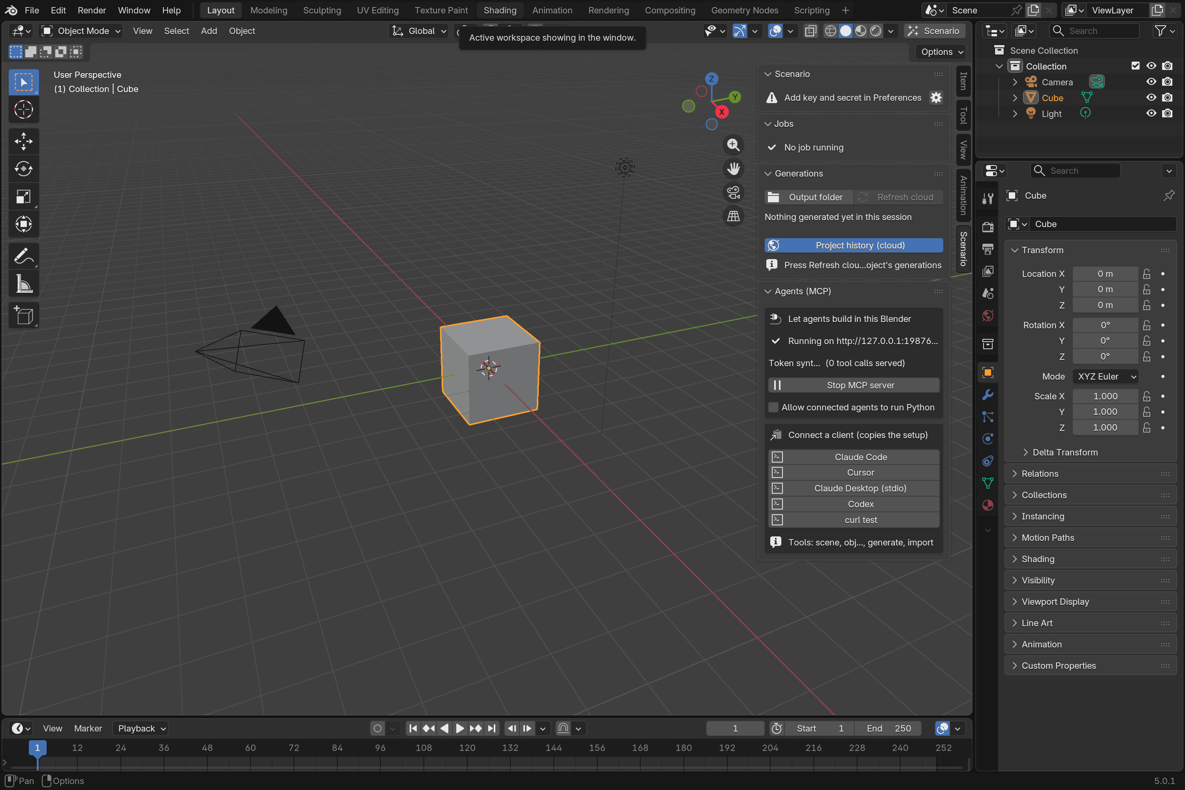
Task: Disable Cube in renders via camera icon
Action: [x=1167, y=98]
